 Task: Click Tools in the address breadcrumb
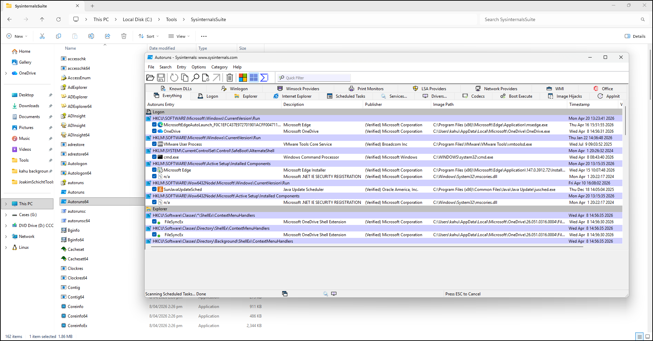pyautogui.click(x=172, y=19)
